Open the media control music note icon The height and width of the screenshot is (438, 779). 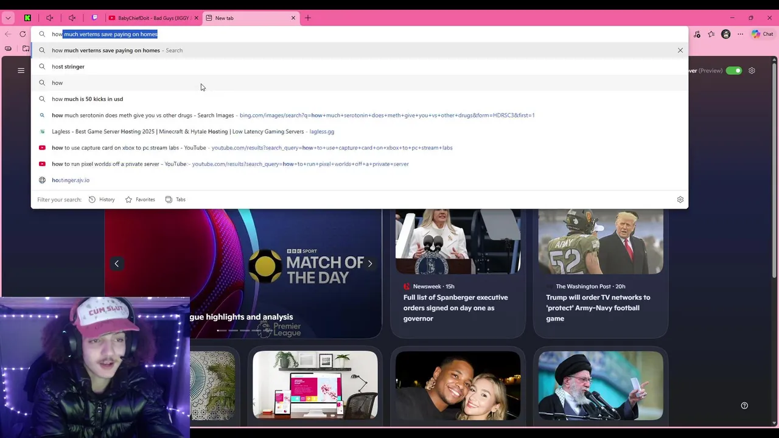(x=697, y=34)
